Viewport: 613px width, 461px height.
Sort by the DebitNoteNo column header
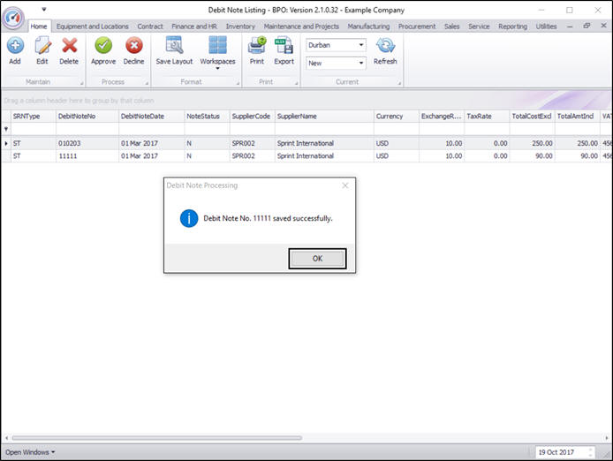point(87,116)
